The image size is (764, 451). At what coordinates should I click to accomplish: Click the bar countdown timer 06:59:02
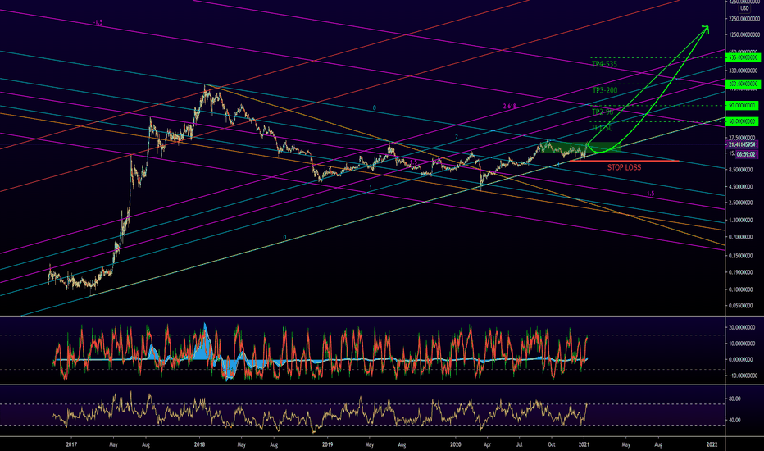click(746, 154)
